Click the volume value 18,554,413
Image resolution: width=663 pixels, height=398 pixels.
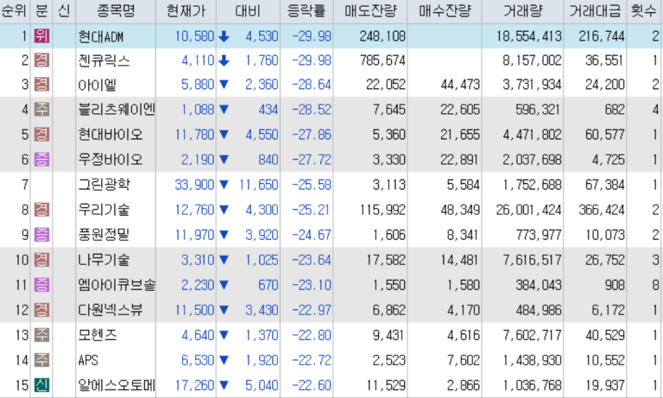click(528, 37)
